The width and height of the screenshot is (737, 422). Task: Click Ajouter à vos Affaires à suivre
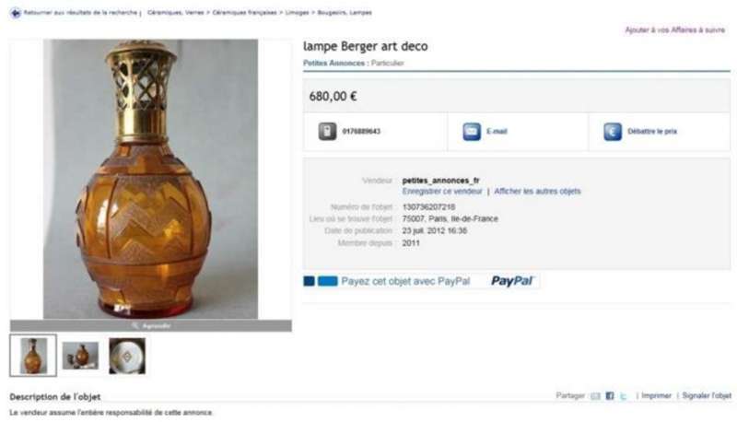[x=675, y=30]
